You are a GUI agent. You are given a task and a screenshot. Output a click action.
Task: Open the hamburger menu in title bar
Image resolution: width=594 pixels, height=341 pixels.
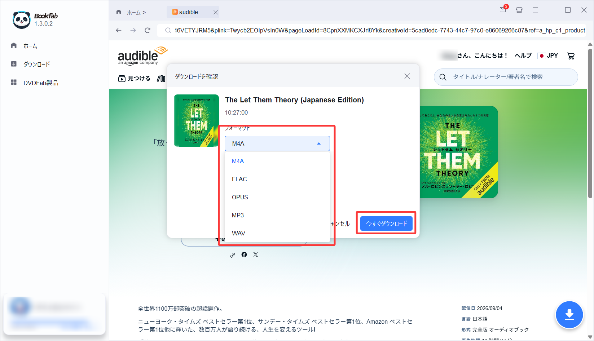(535, 10)
